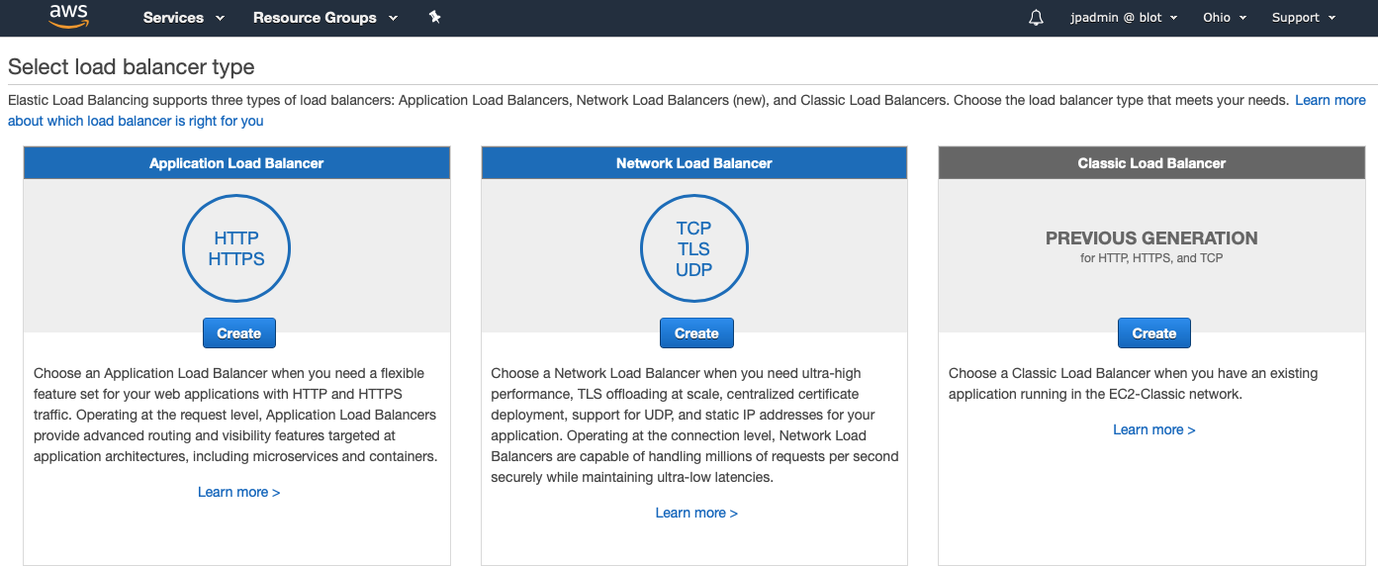This screenshot has height=567, width=1378.
Task: Click the Application Load Balancer card header
Action: pyautogui.click(x=236, y=163)
